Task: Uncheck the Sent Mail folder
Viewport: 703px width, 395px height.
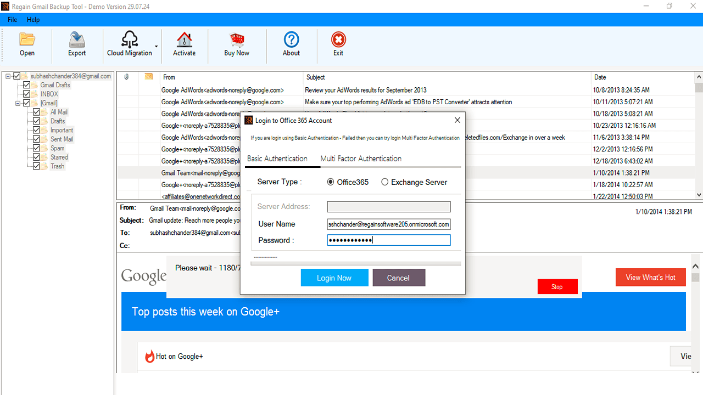Action: pyautogui.click(x=36, y=139)
